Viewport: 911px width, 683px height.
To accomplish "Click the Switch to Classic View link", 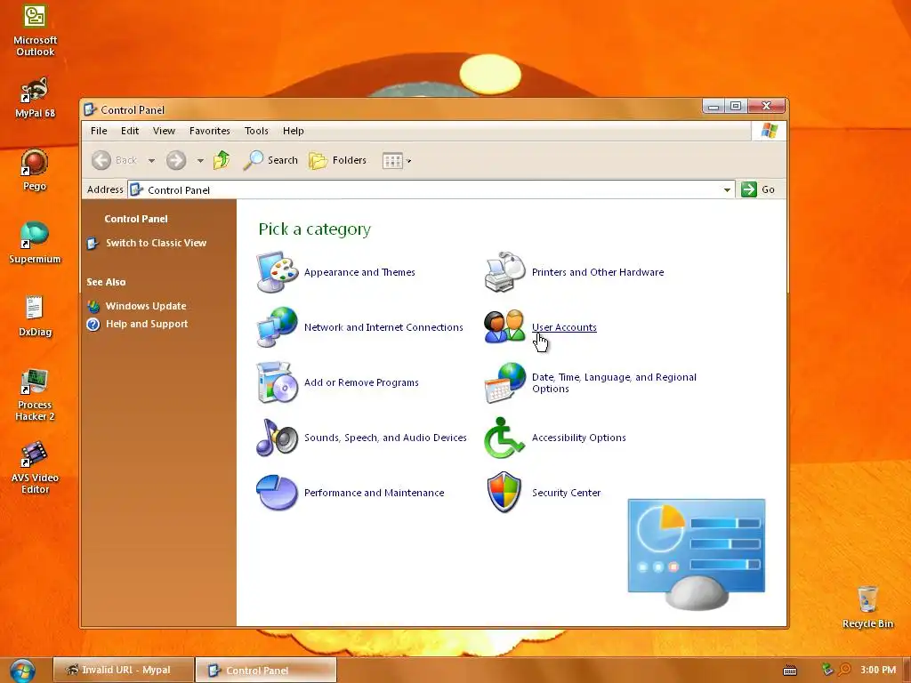I will coord(156,243).
